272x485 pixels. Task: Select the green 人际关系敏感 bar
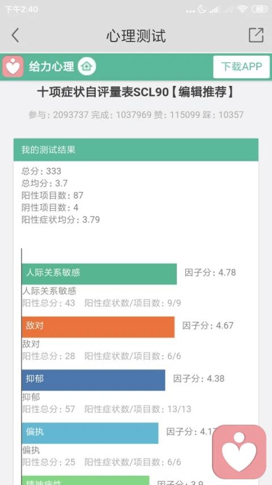[x=99, y=273]
